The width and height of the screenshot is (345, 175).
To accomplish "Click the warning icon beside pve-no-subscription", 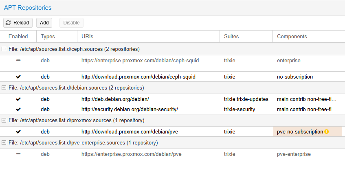I will pyautogui.click(x=327, y=132).
